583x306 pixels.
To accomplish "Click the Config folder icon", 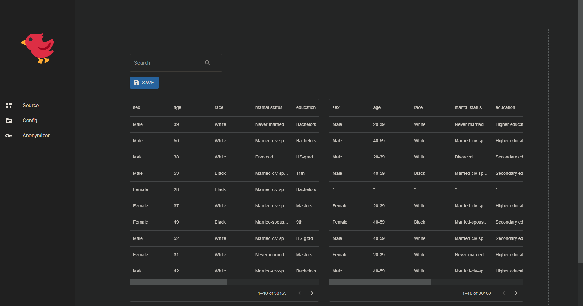I will point(9,121).
